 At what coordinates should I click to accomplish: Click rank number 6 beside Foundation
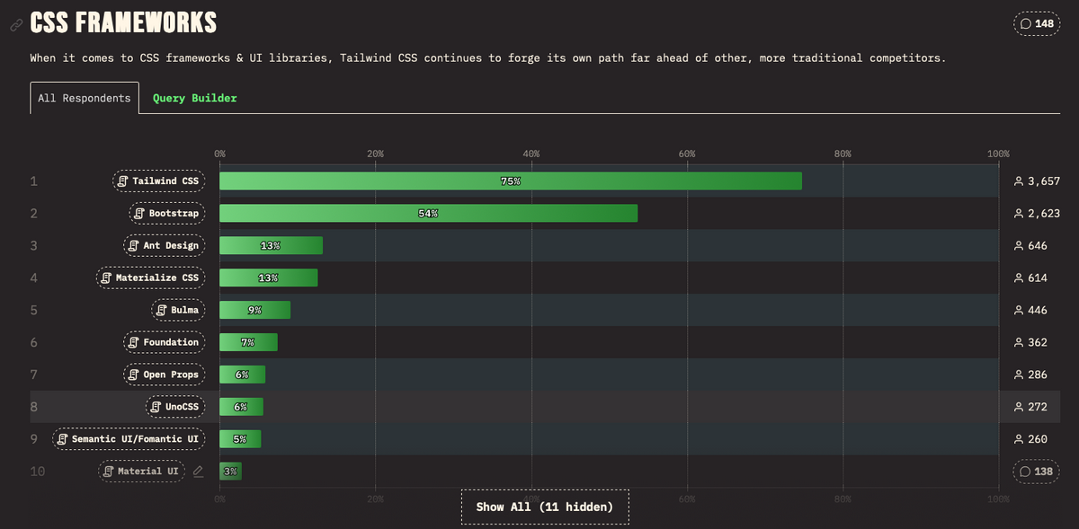pyautogui.click(x=34, y=342)
